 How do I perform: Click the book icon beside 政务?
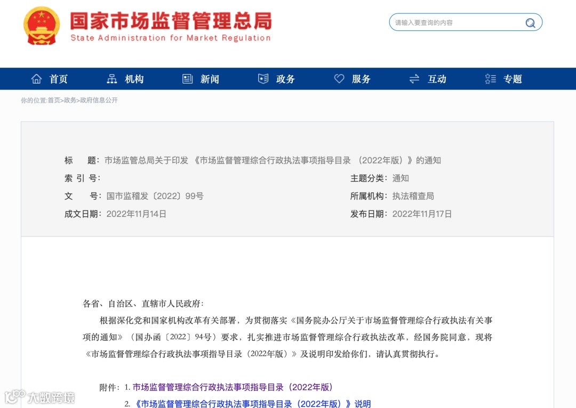pyautogui.click(x=263, y=79)
